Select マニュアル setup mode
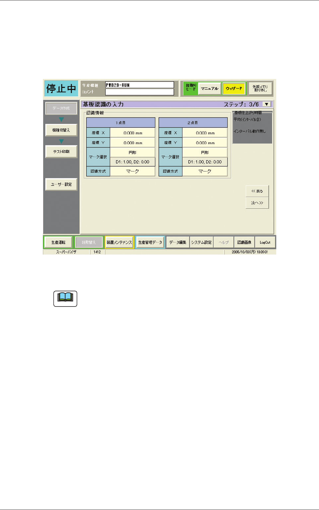The image size is (319, 510). [x=210, y=89]
